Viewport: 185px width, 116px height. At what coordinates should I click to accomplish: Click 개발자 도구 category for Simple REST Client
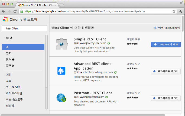[133, 39]
